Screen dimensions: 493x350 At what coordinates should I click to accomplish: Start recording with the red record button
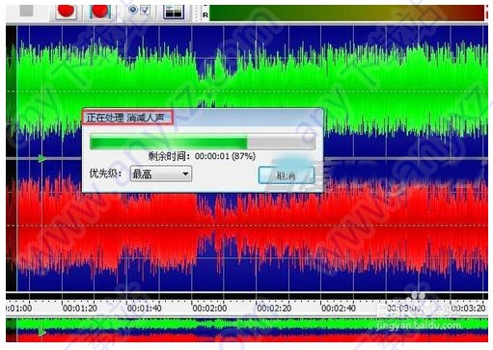pos(66,11)
